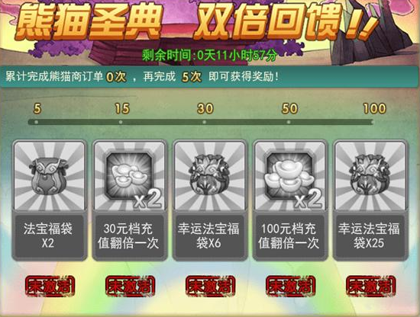Click the progress milestone dot for 15
Image resolution: width=420 pixels, height=317 pixels.
tap(121, 122)
